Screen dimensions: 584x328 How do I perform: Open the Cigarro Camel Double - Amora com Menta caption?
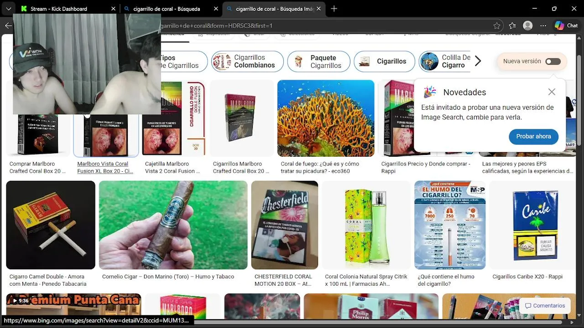point(48,280)
